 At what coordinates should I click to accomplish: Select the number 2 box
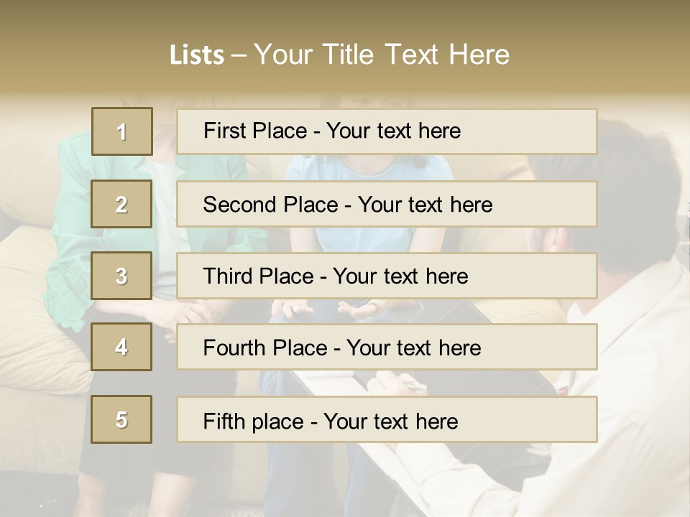click(x=121, y=204)
